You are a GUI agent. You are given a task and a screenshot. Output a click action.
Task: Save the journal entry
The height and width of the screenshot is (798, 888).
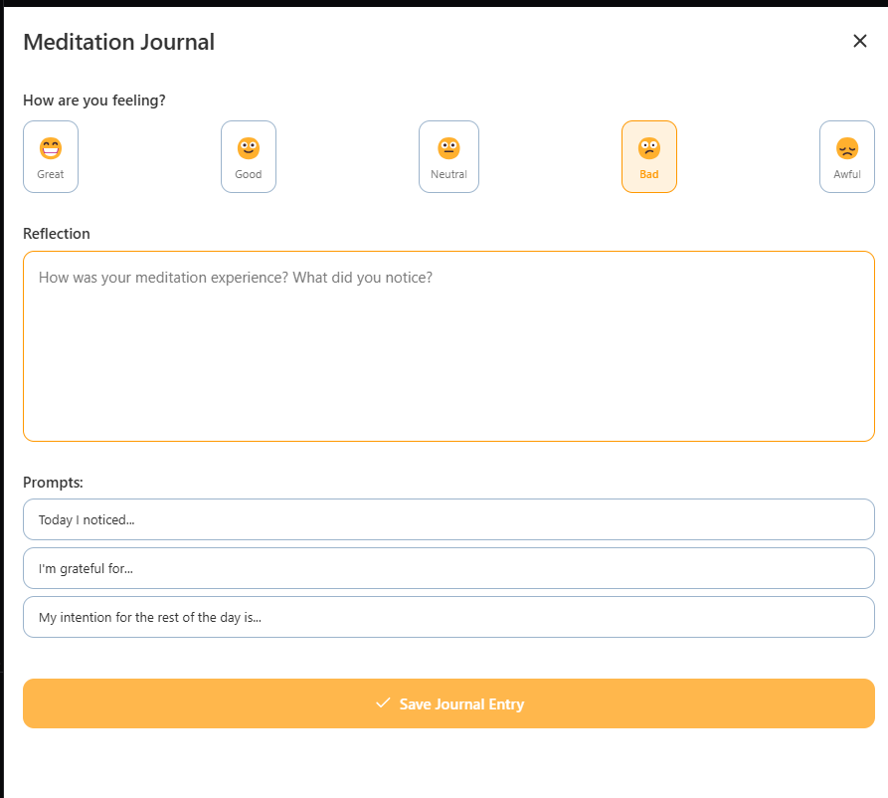click(449, 703)
